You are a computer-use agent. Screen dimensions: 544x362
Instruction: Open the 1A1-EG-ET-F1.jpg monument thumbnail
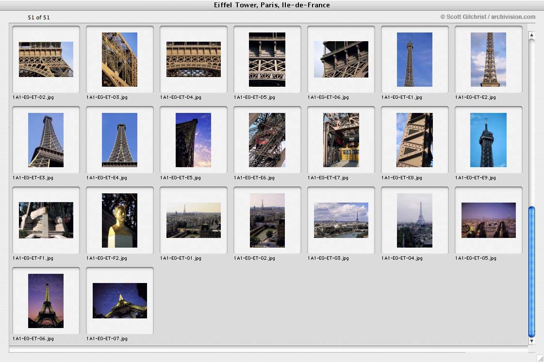tap(46, 220)
